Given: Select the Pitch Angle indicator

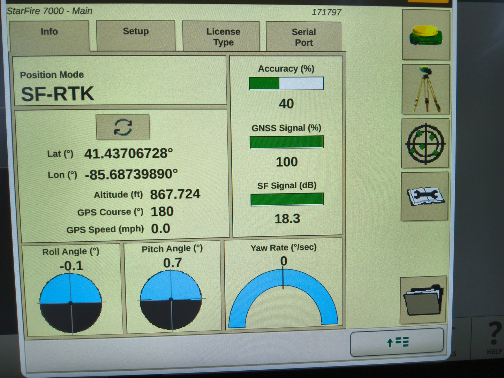Looking at the screenshot, I should click(171, 300).
